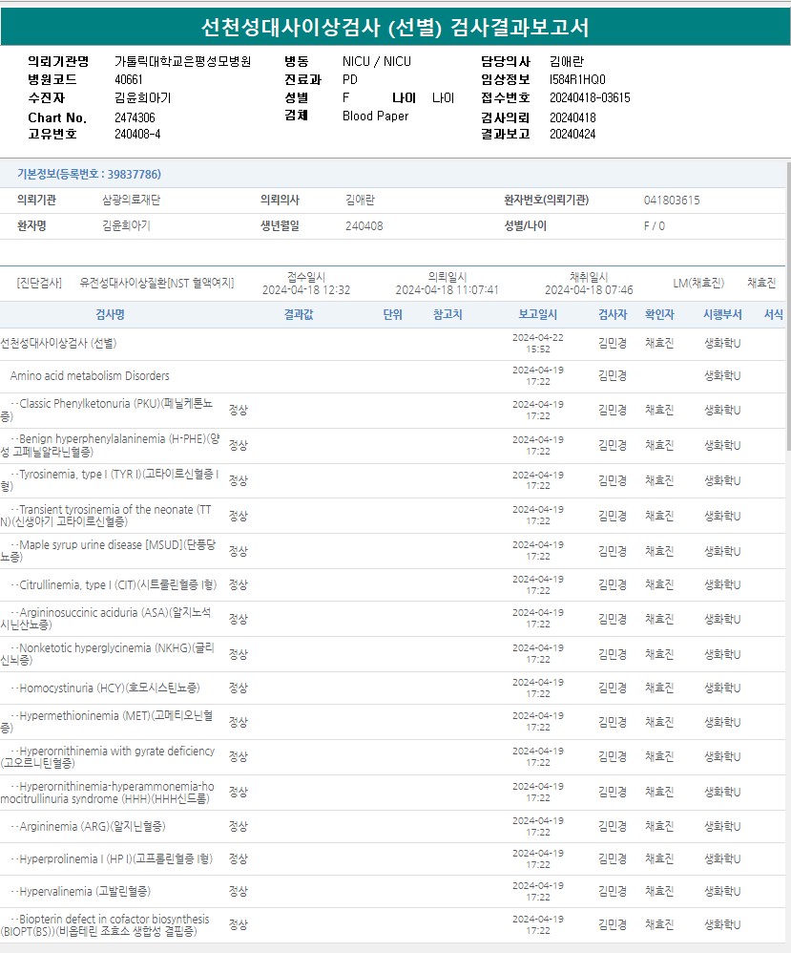Screen dimensions: 791x953
Task: Click the green report title banner text
Action: tap(395, 27)
